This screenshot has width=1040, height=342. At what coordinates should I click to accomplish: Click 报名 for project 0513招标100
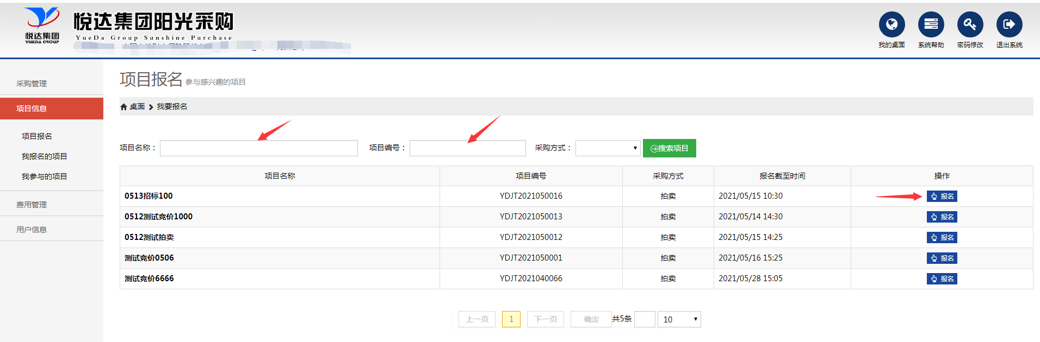pos(942,197)
